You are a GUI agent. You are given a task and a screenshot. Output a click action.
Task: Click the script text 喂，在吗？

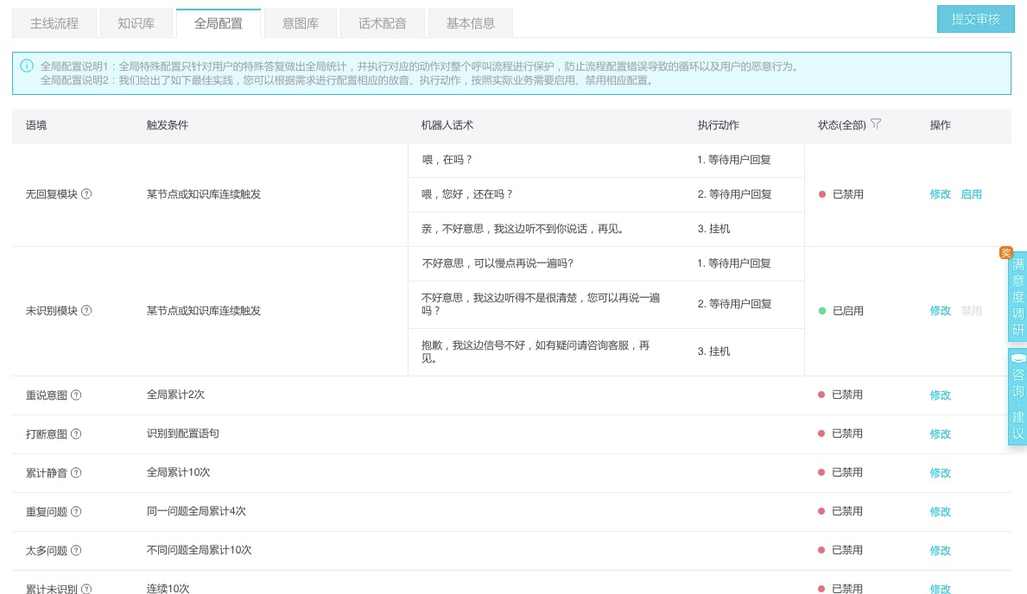click(x=447, y=159)
